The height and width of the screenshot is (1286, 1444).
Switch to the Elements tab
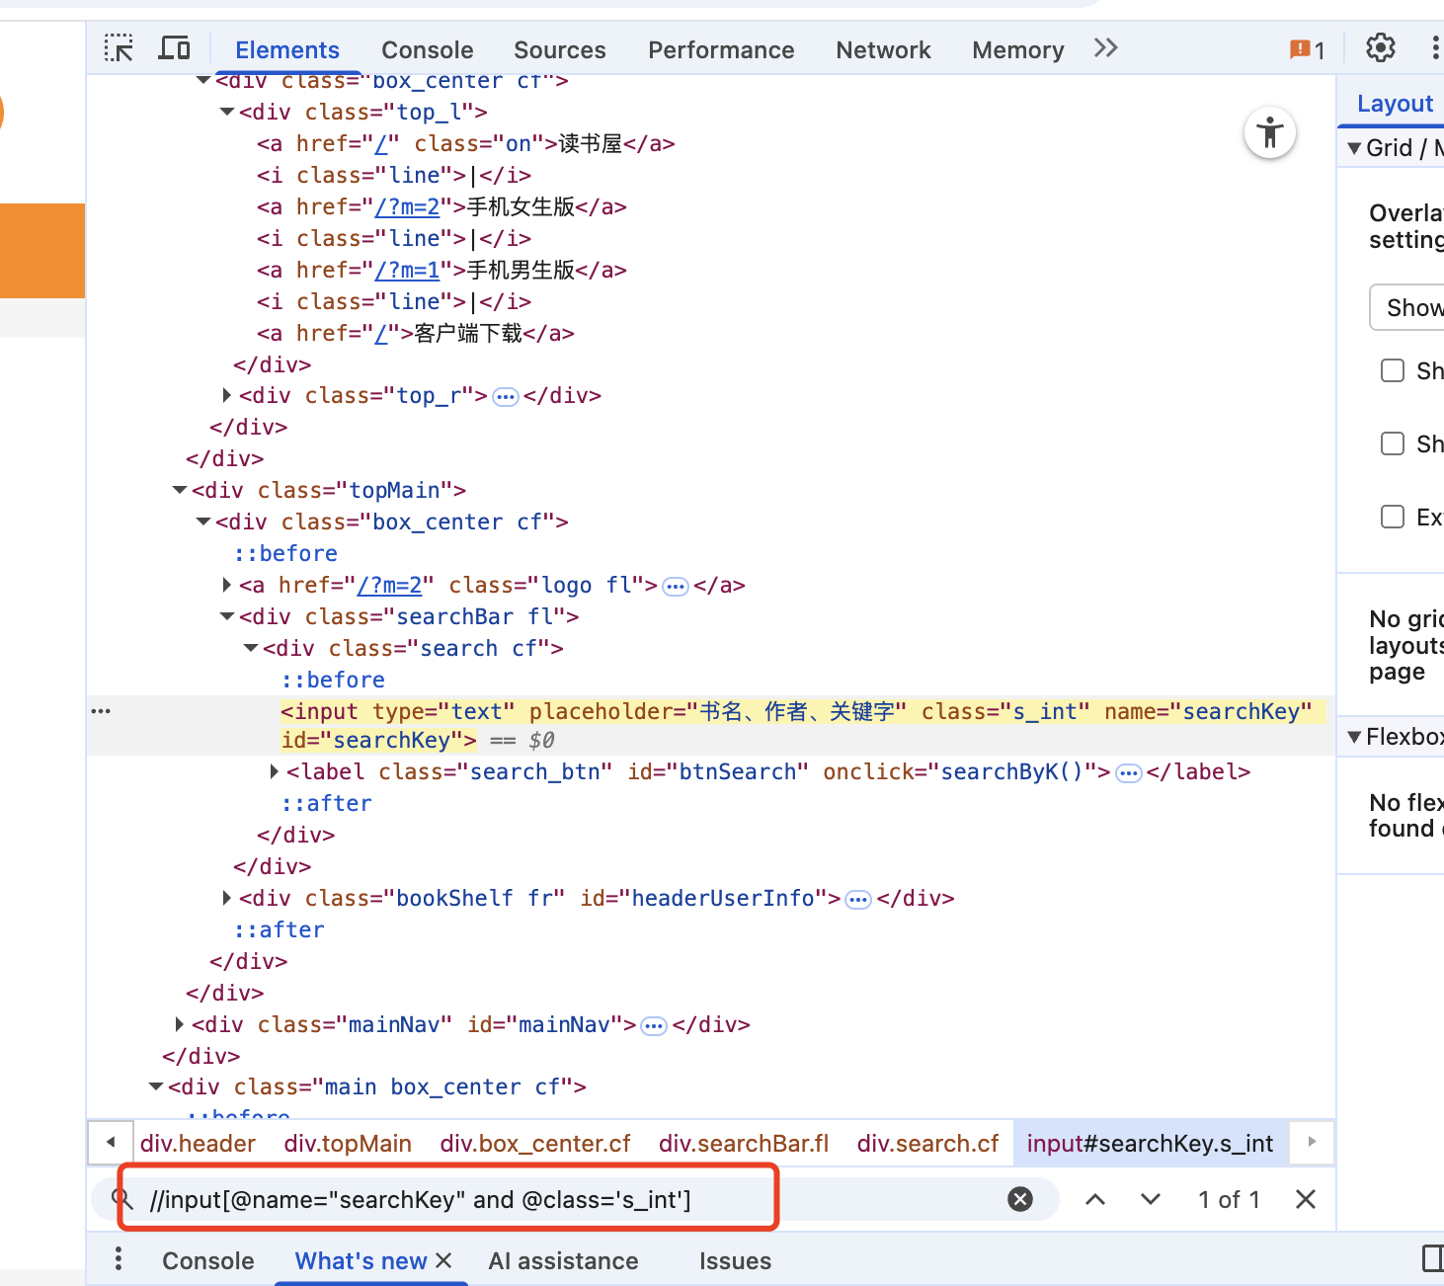(x=287, y=50)
